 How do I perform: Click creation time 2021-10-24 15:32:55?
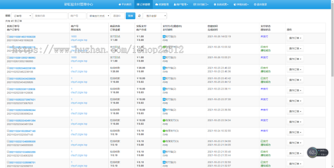tap(219, 131)
